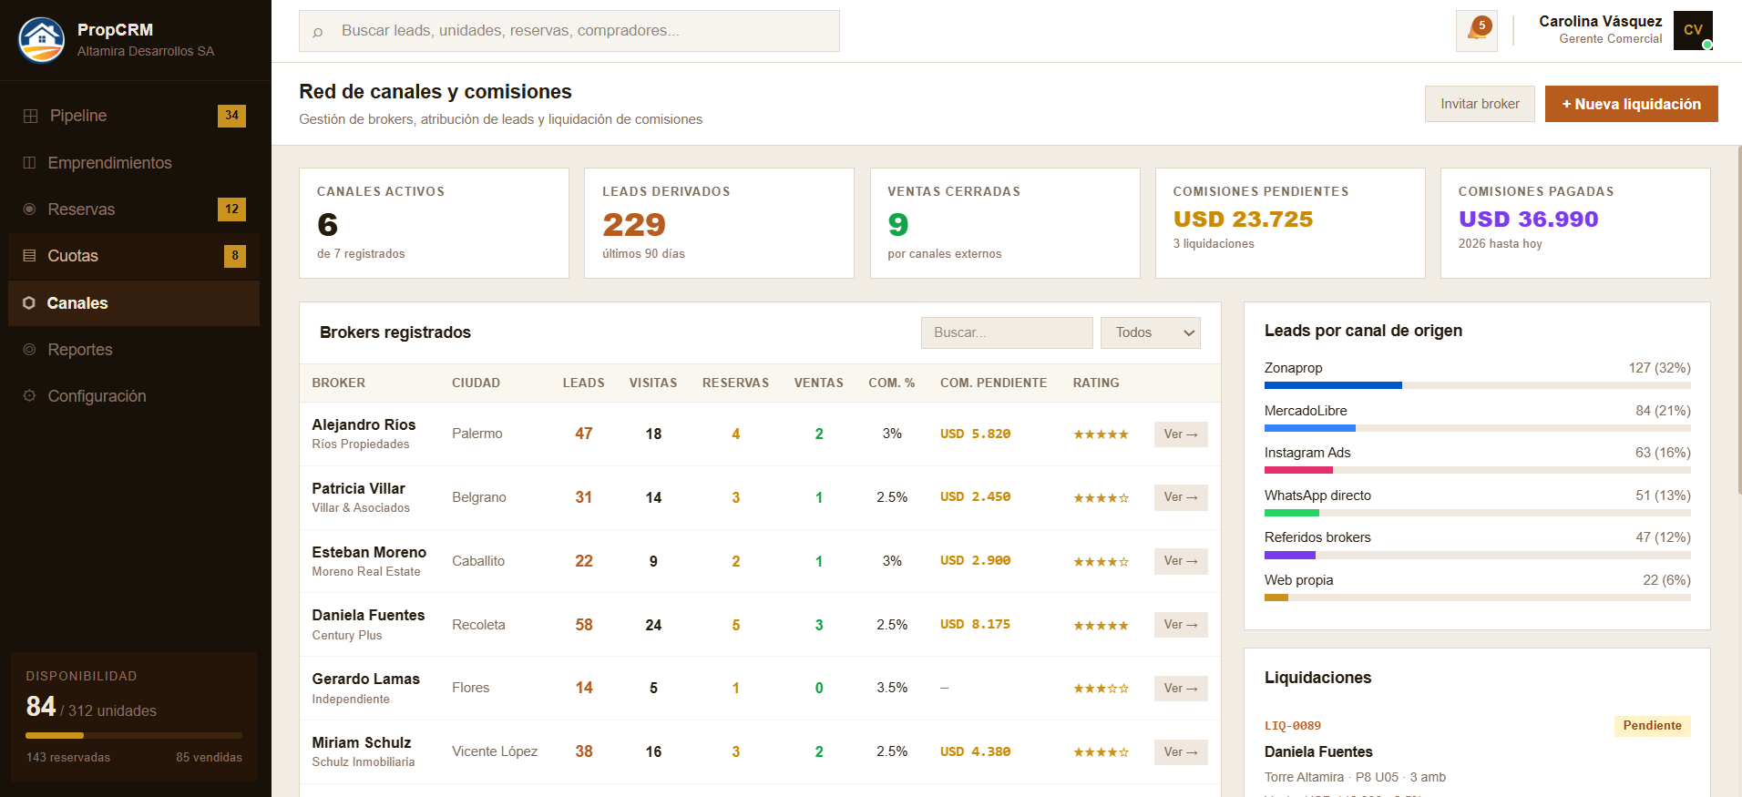Viewport: 1742px width, 797px height.
Task: Open the Canales menu item
Action: [77, 303]
